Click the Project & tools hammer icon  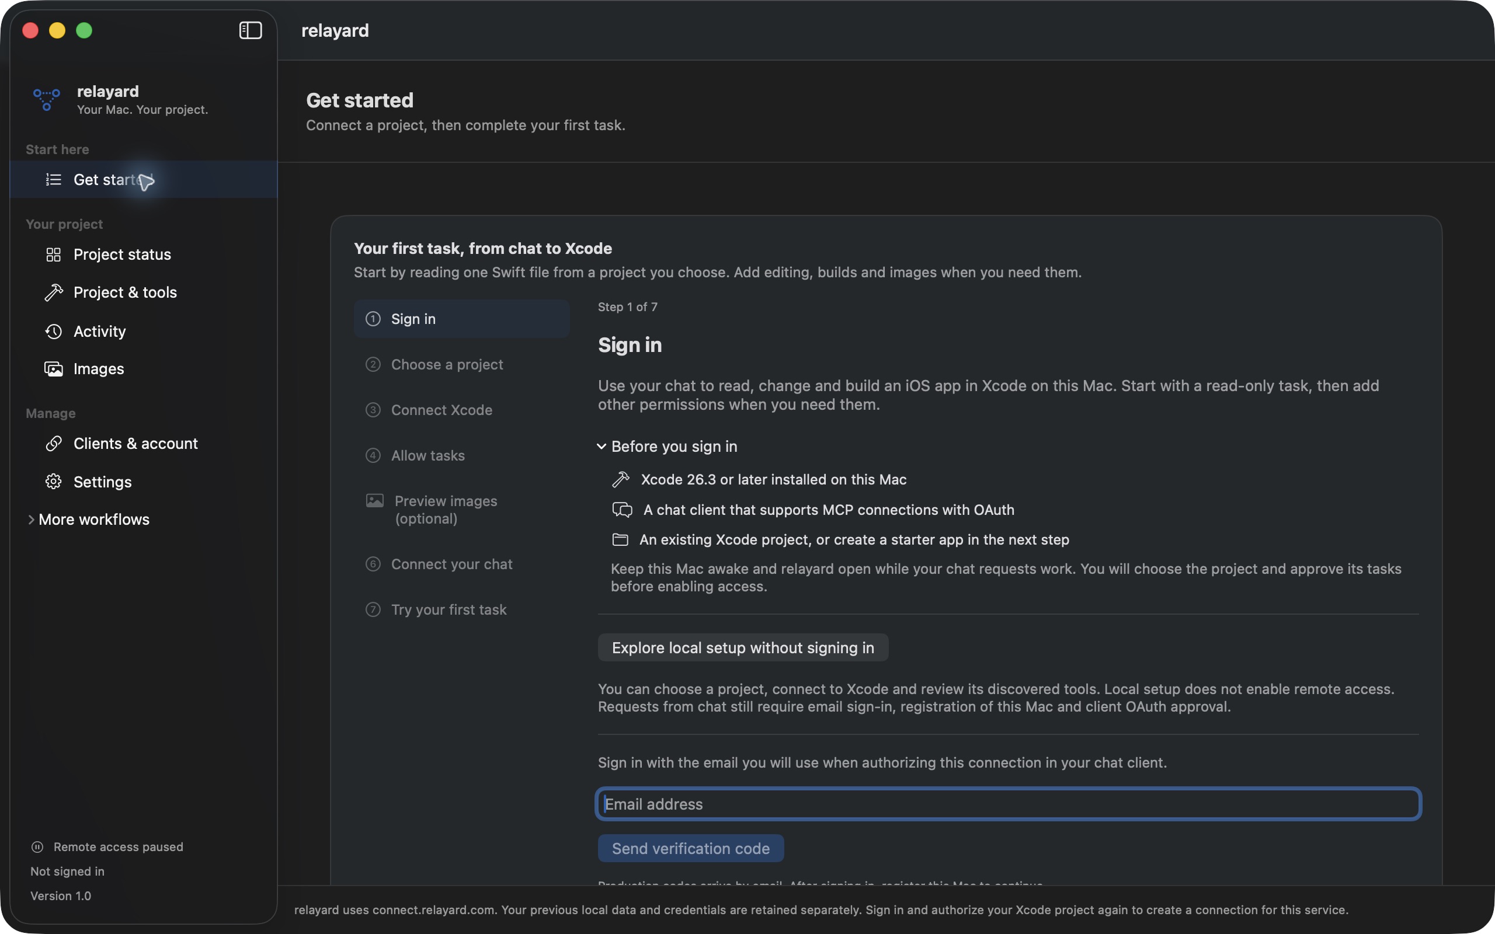point(54,292)
